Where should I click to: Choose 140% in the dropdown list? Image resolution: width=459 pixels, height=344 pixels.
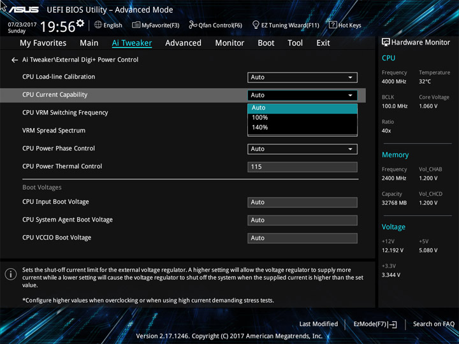pos(302,127)
